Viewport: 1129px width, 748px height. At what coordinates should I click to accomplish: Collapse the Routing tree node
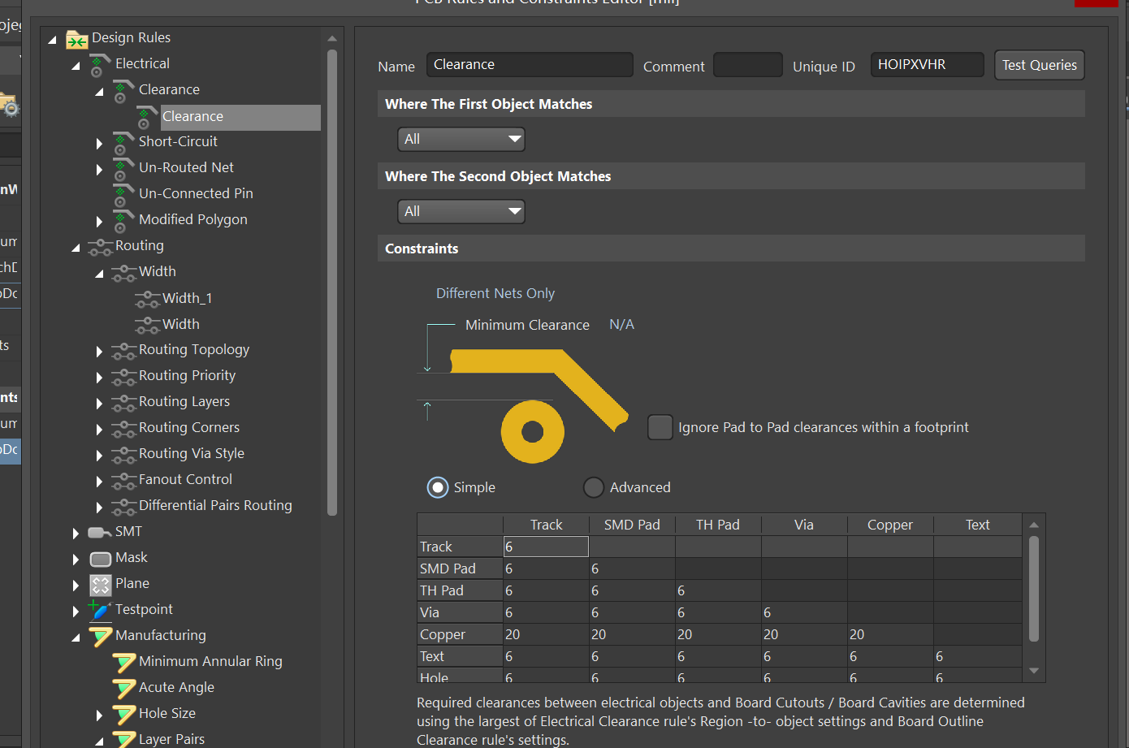click(76, 248)
